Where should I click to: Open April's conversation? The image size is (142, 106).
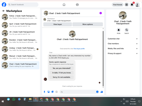coord(20,25)
